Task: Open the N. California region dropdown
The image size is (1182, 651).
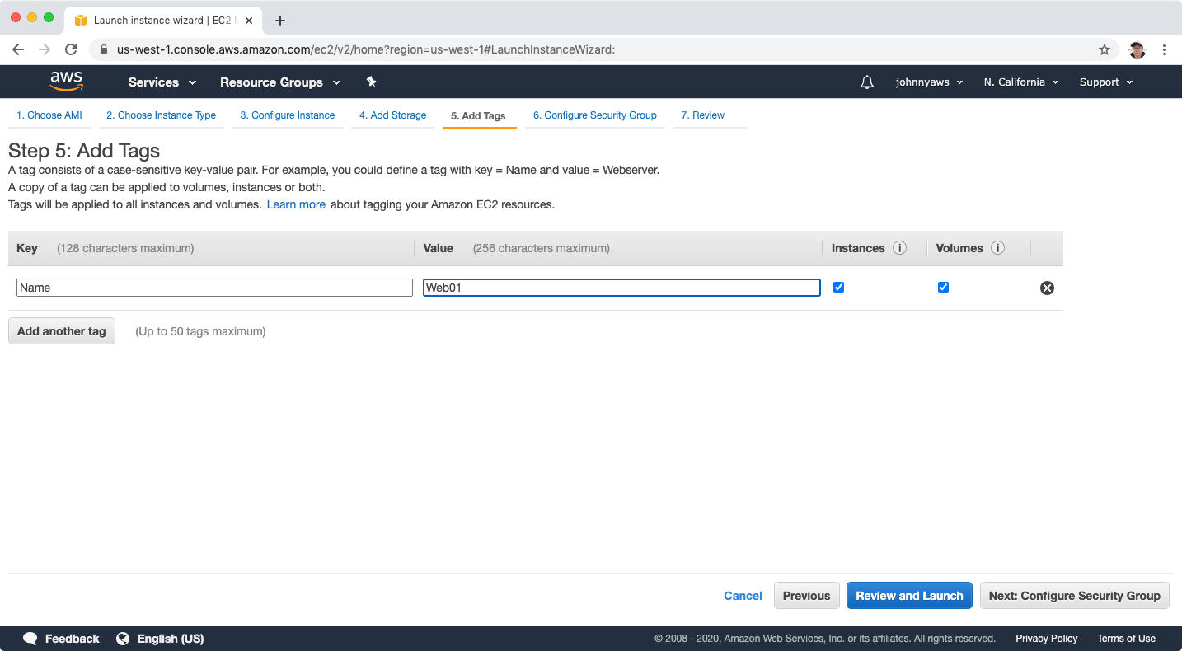Action: pos(1021,82)
